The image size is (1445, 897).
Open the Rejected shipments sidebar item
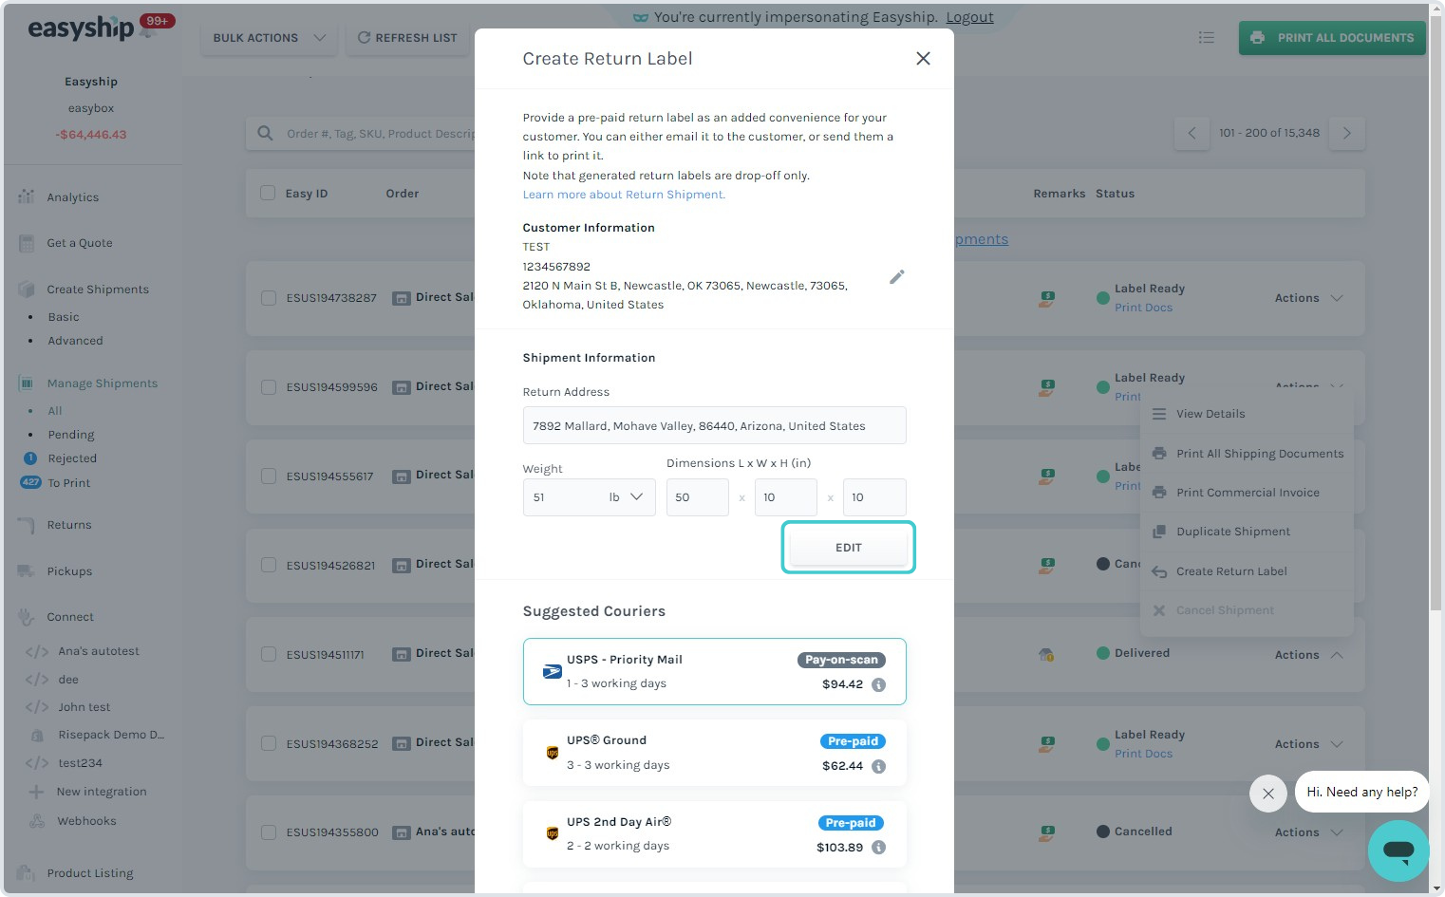(x=72, y=458)
